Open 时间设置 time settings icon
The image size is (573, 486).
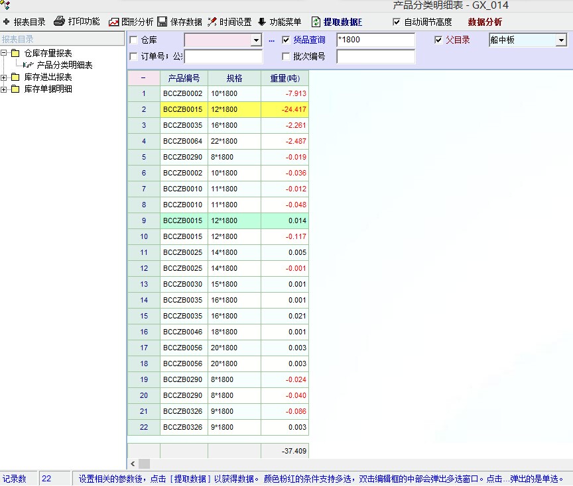tap(212, 22)
